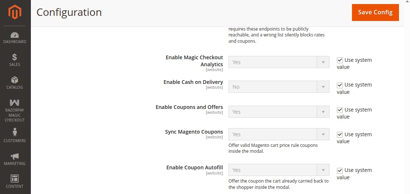The height and width of the screenshot is (194, 410).
Task: Uncheck Use system value for Magic Checkout Analytics
Action: (x=340, y=60)
